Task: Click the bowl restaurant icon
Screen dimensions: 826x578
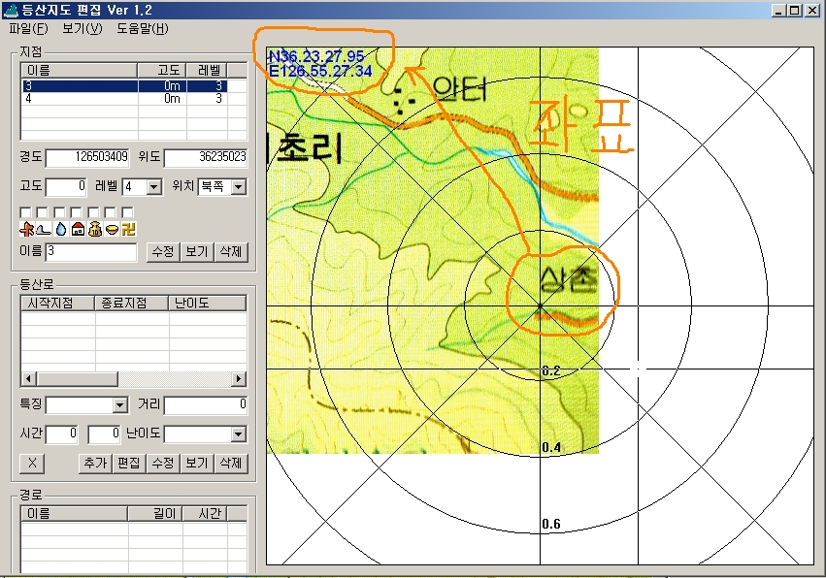Action: tap(112, 229)
